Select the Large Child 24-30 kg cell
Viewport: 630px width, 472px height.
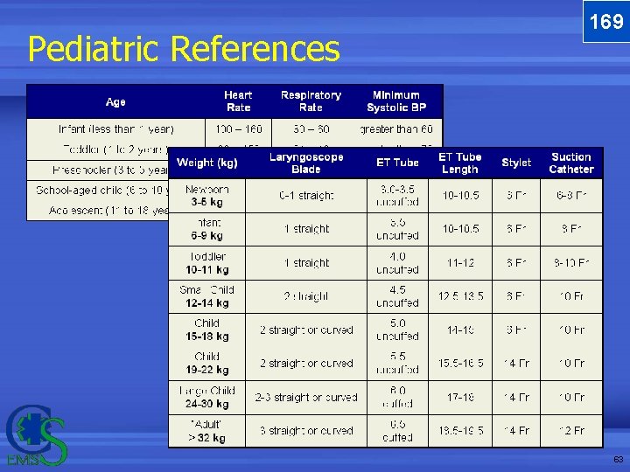[x=206, y=398]
